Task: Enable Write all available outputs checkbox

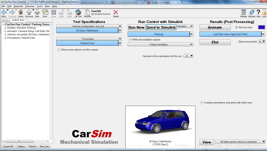Action: tap(130, 40)
